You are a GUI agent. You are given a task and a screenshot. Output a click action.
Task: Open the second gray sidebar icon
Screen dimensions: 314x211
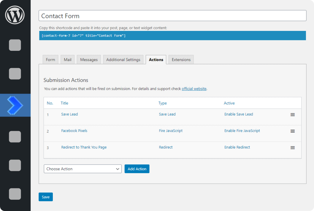(15, 74)
